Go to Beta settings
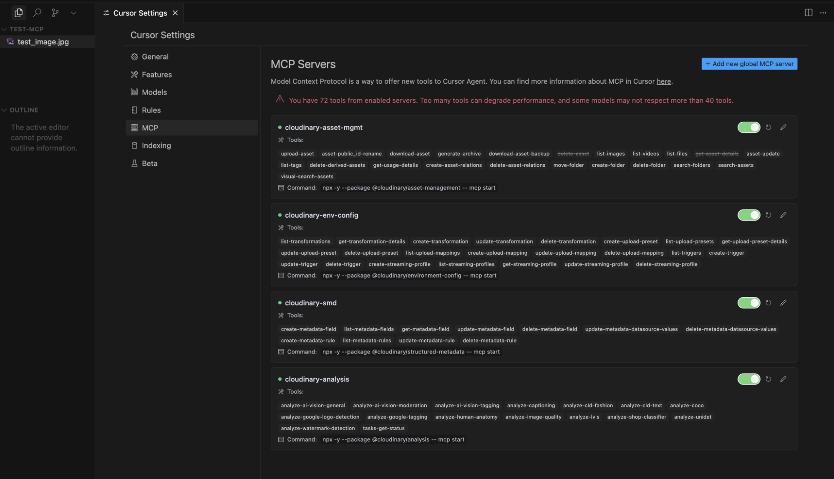This screenshot has height=479, width=834. click(x=191, y=163)
